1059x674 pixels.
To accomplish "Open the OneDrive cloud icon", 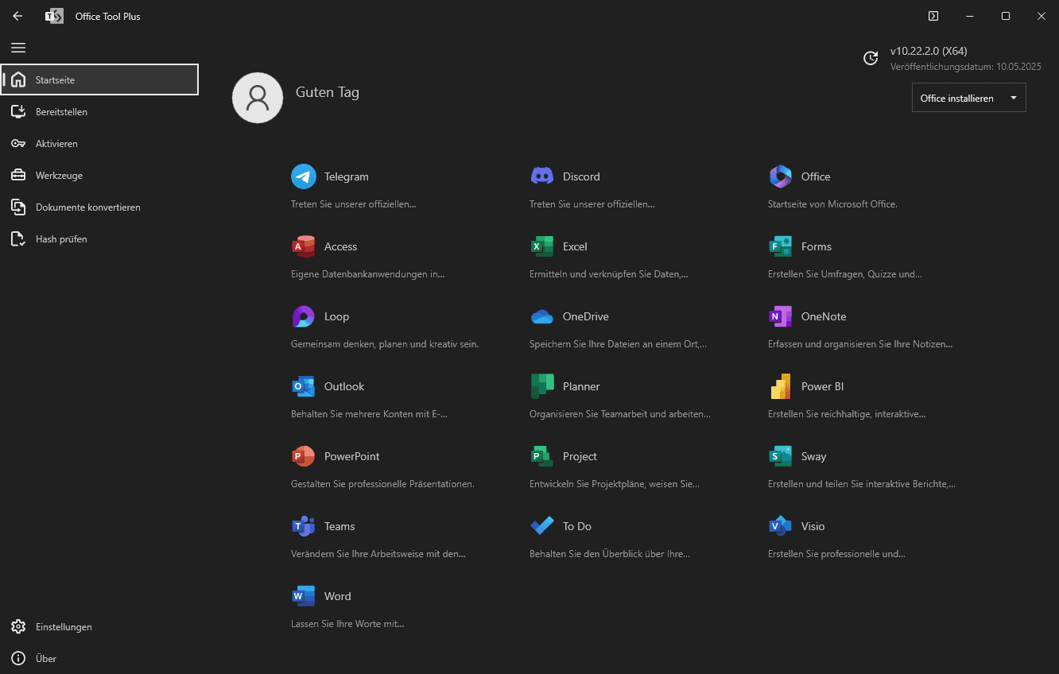I will click(x=542, y=316).
